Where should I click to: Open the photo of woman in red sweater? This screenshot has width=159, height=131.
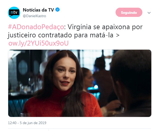(80, 83)
